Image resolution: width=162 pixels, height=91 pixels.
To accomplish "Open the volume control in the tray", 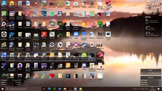I will [x=137, y=89].
